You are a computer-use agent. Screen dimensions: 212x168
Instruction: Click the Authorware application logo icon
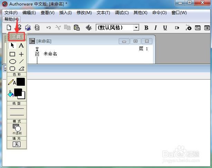coord(5,4)
